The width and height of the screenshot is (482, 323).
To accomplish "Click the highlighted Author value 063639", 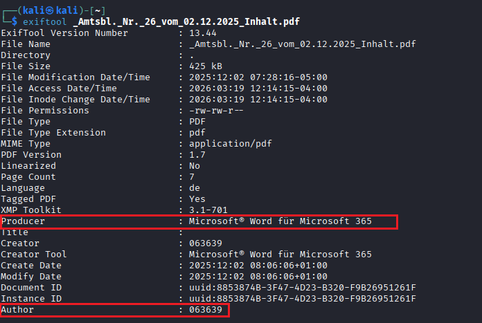I will (x=205, y=310).
